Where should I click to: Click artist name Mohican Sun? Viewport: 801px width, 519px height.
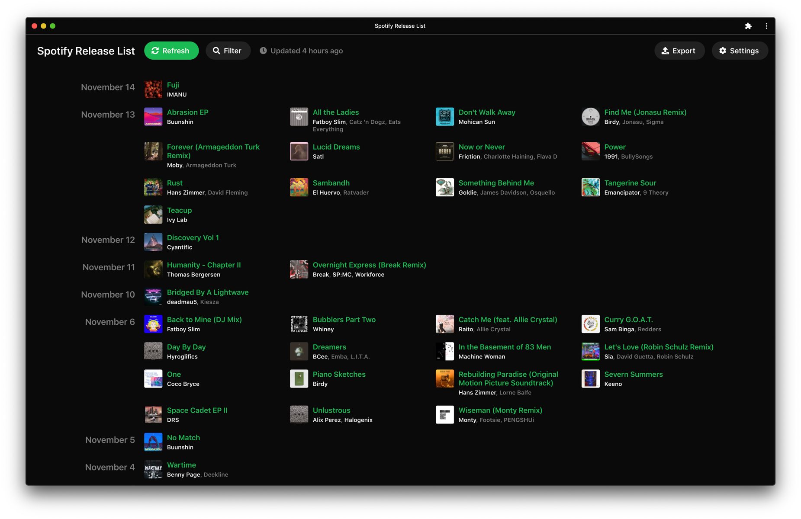(x=477, y=122)
